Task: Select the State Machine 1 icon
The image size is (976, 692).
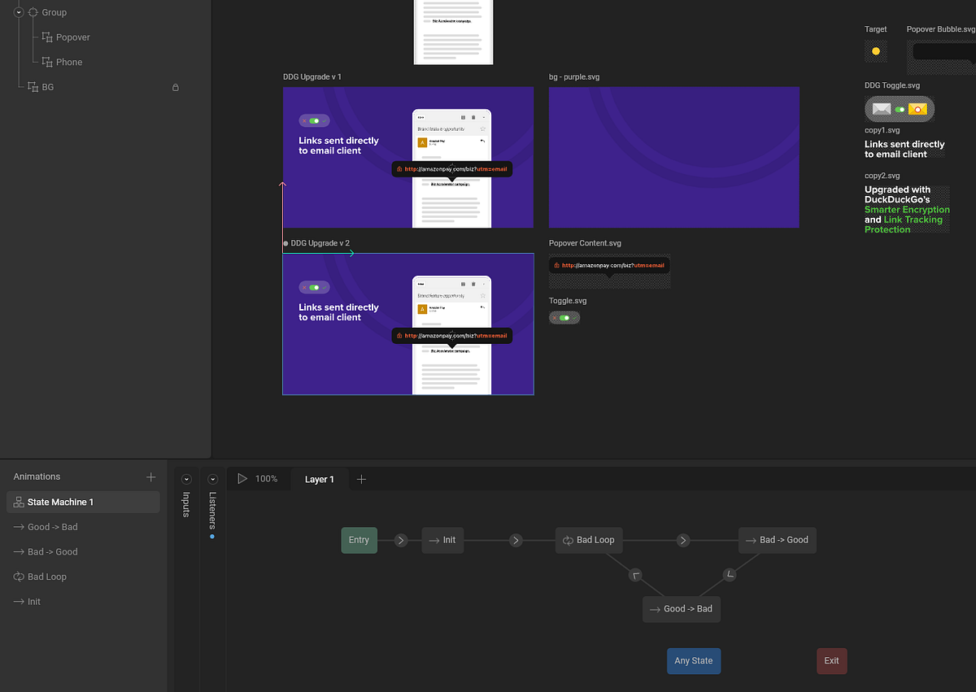Action: 17,503
